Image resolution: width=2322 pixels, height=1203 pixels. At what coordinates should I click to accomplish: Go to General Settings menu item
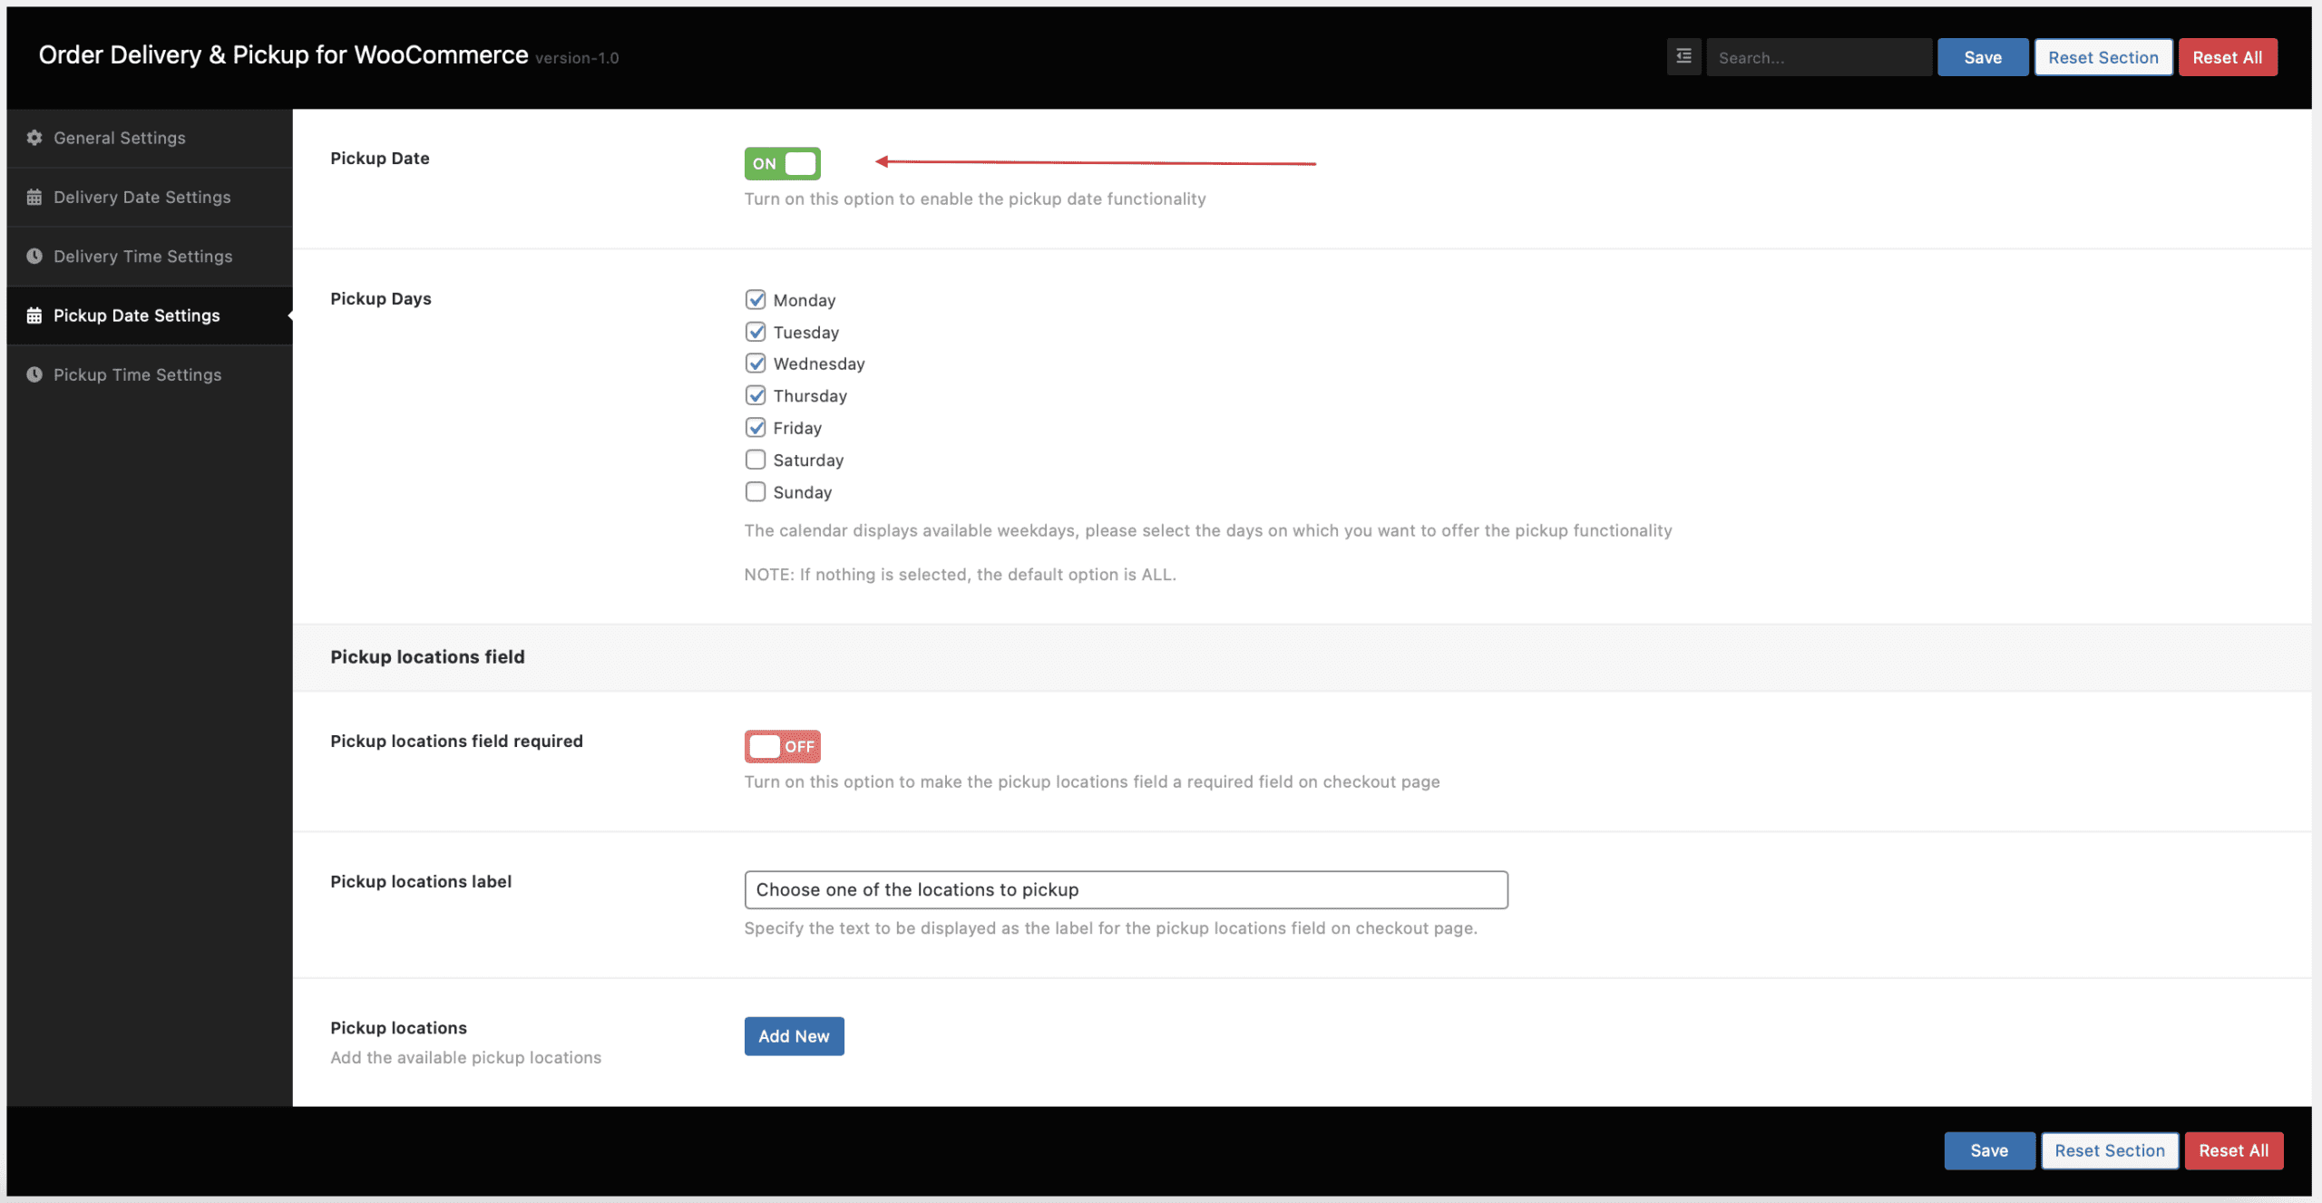(119, 138)
